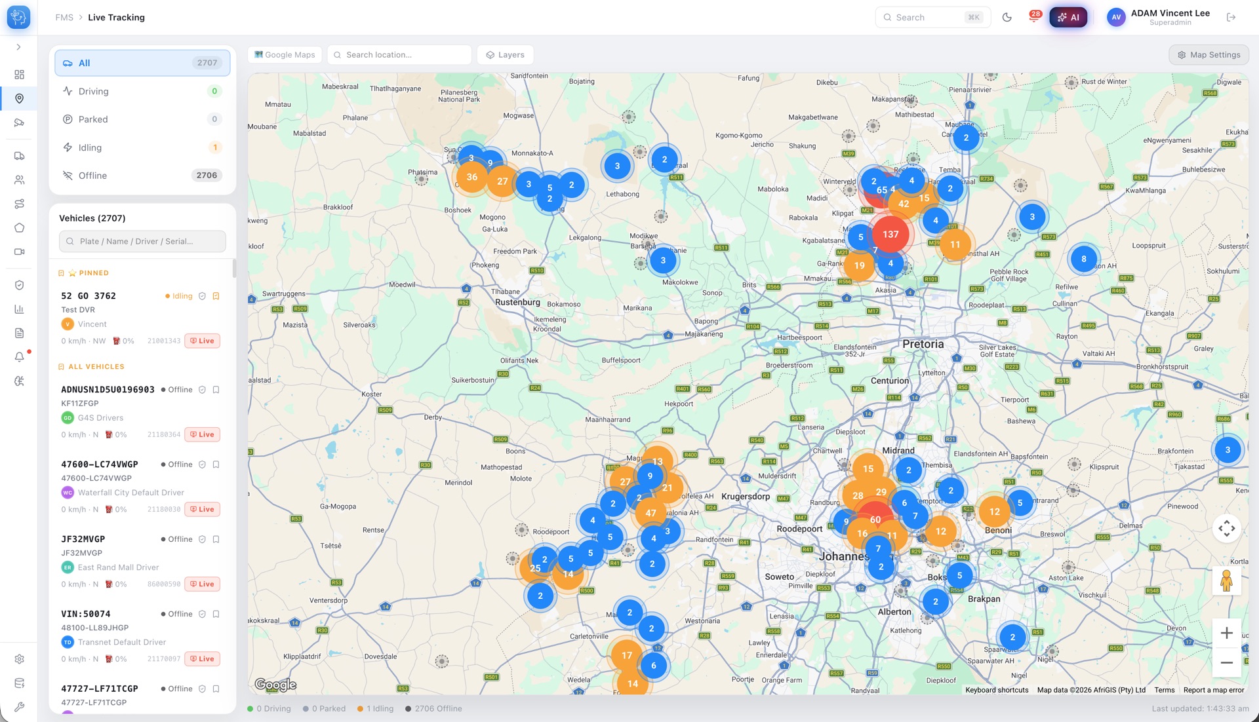Switch to the Offline vehicles filter
The image size is (1259, 722).
pos(142,175)
